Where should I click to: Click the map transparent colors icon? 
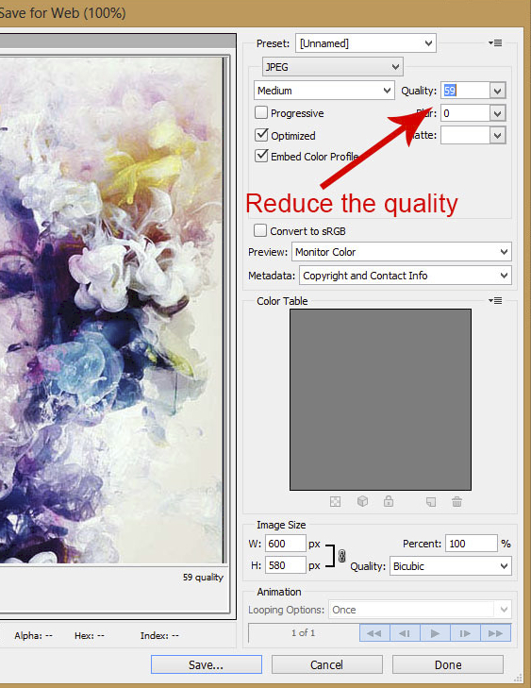pyautogui.click(x=335, y=501)
